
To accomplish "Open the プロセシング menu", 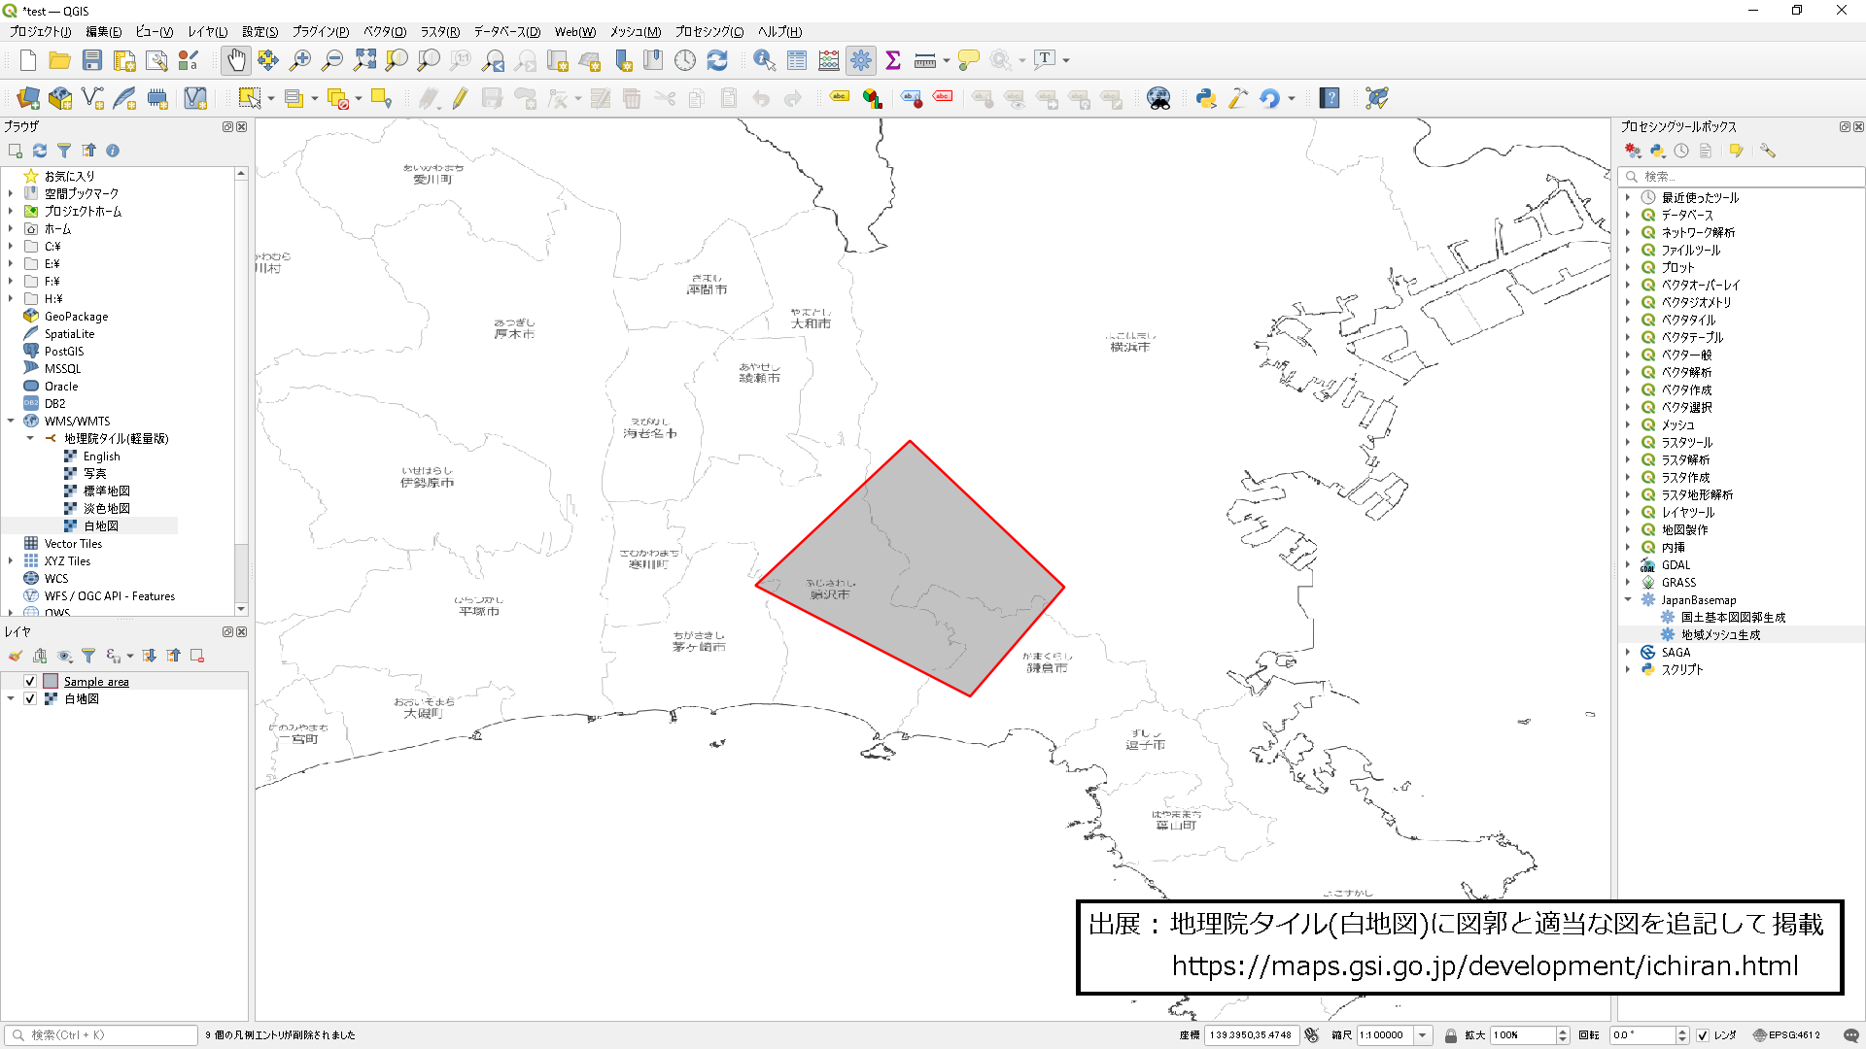I will 708,31.
